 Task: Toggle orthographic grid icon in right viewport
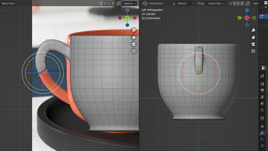coord(253,51)
